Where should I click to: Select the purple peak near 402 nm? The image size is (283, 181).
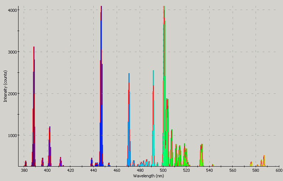(x=50, y=146)
